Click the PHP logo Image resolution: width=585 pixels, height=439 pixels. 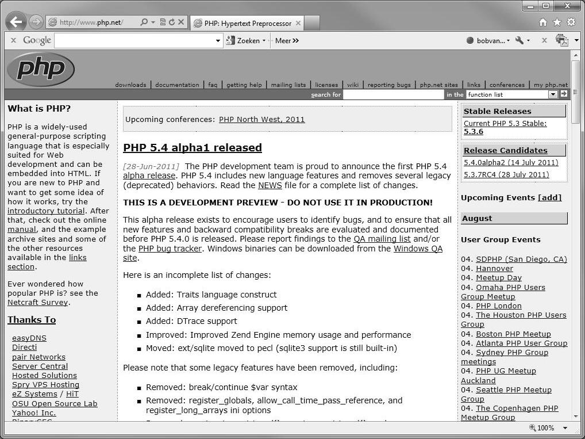(x=41, y=69)
